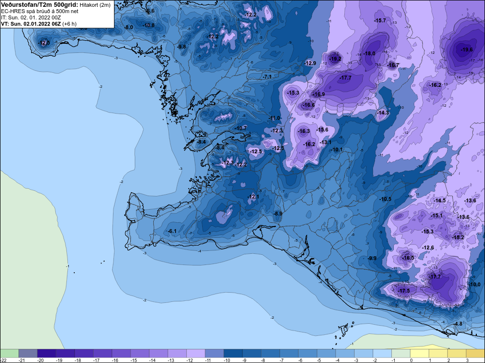Click the -13.1 temperature value
The width and height of the screenshot is (485, 363).
pos(325,142)
